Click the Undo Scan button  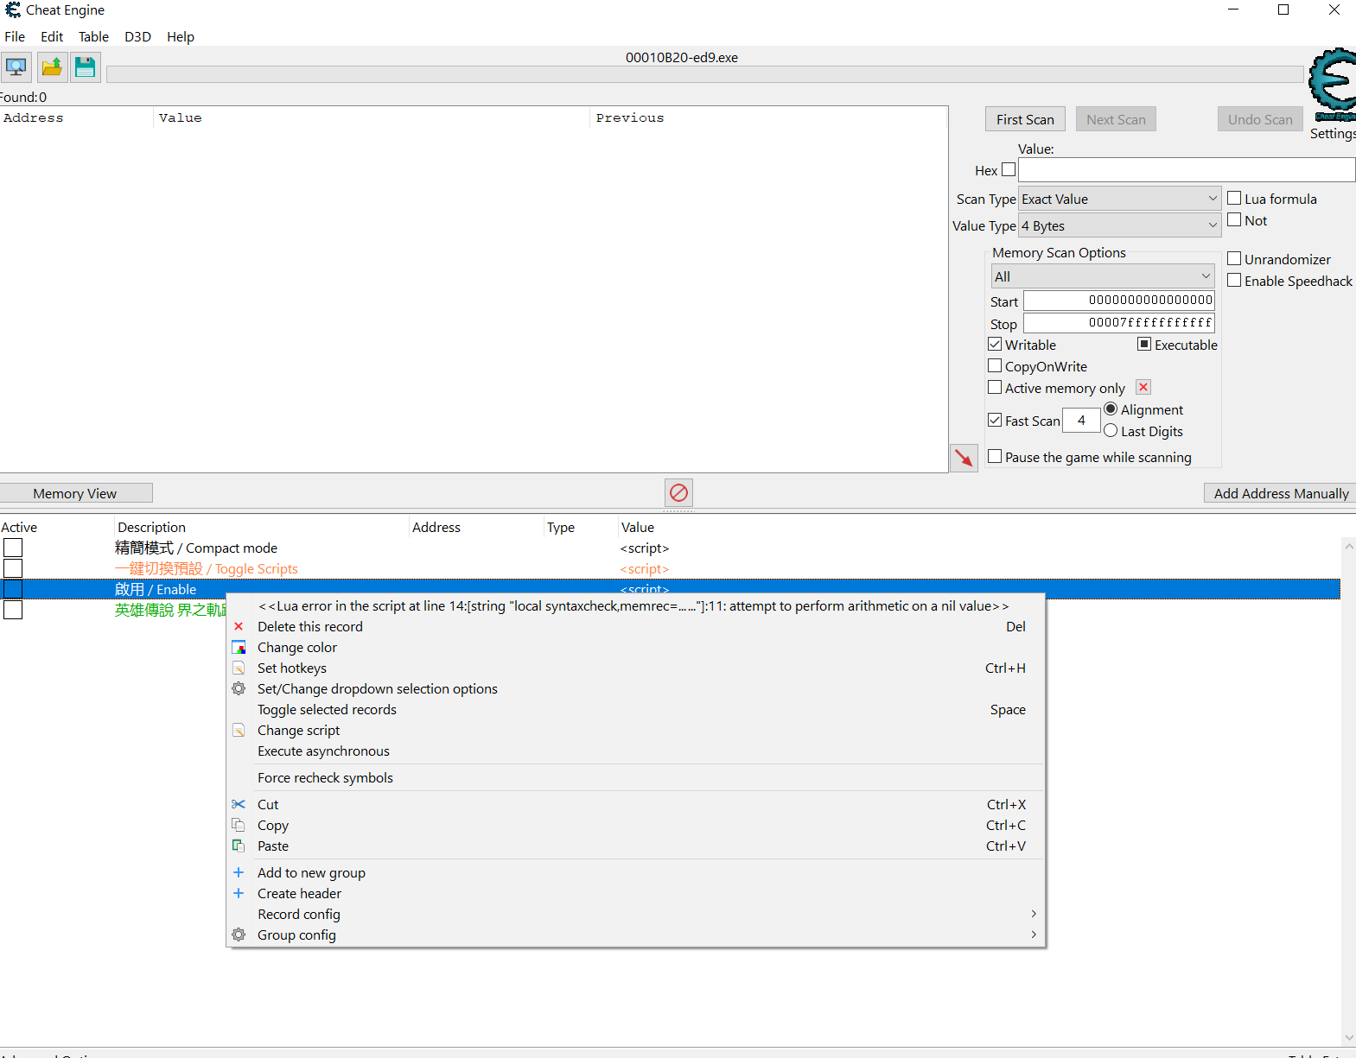tap(1260, 120)
